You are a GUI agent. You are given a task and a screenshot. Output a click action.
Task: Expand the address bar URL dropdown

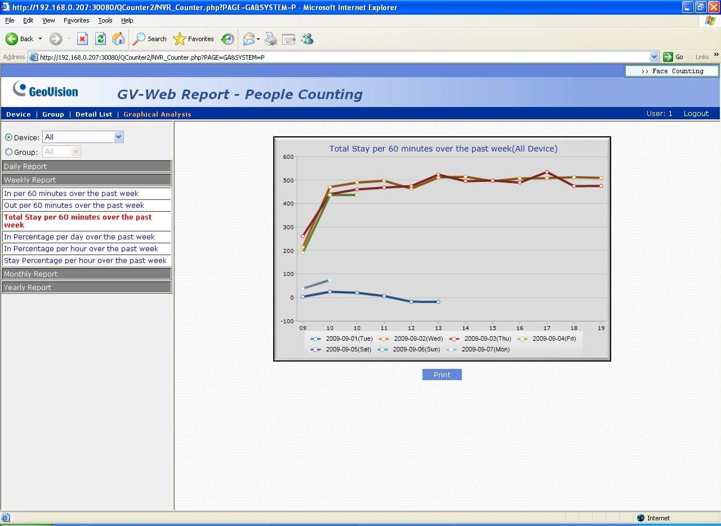pos(654,57)
